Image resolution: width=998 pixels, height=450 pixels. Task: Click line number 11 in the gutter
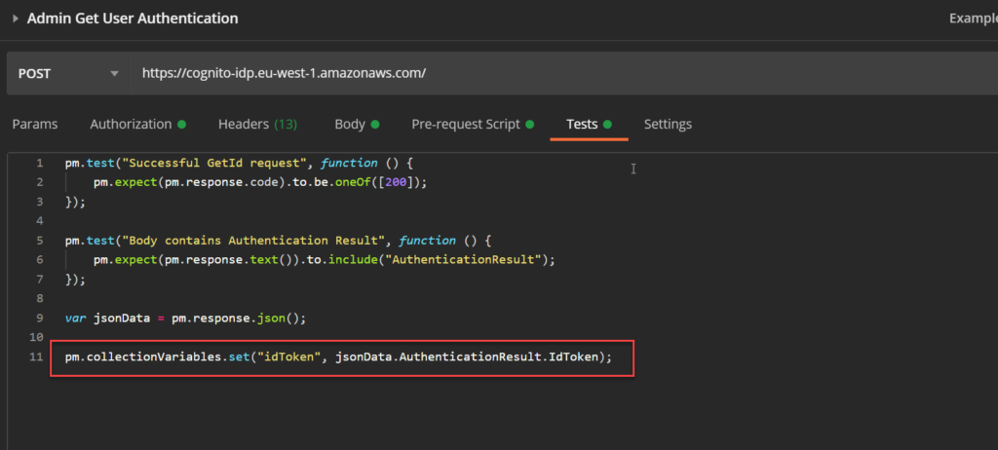37,357
